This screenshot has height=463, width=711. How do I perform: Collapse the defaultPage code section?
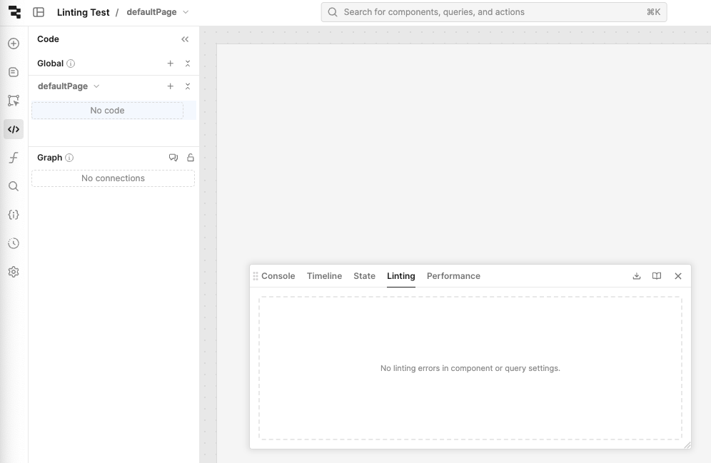click(x=188, y=86)
